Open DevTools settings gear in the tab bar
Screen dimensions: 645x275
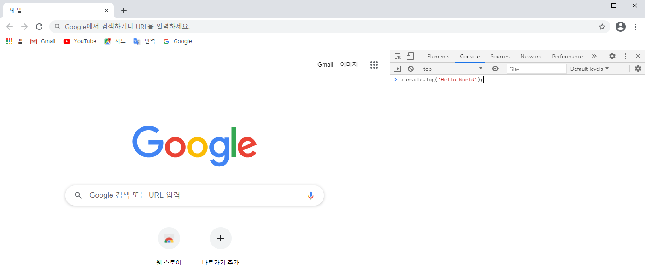612,56
